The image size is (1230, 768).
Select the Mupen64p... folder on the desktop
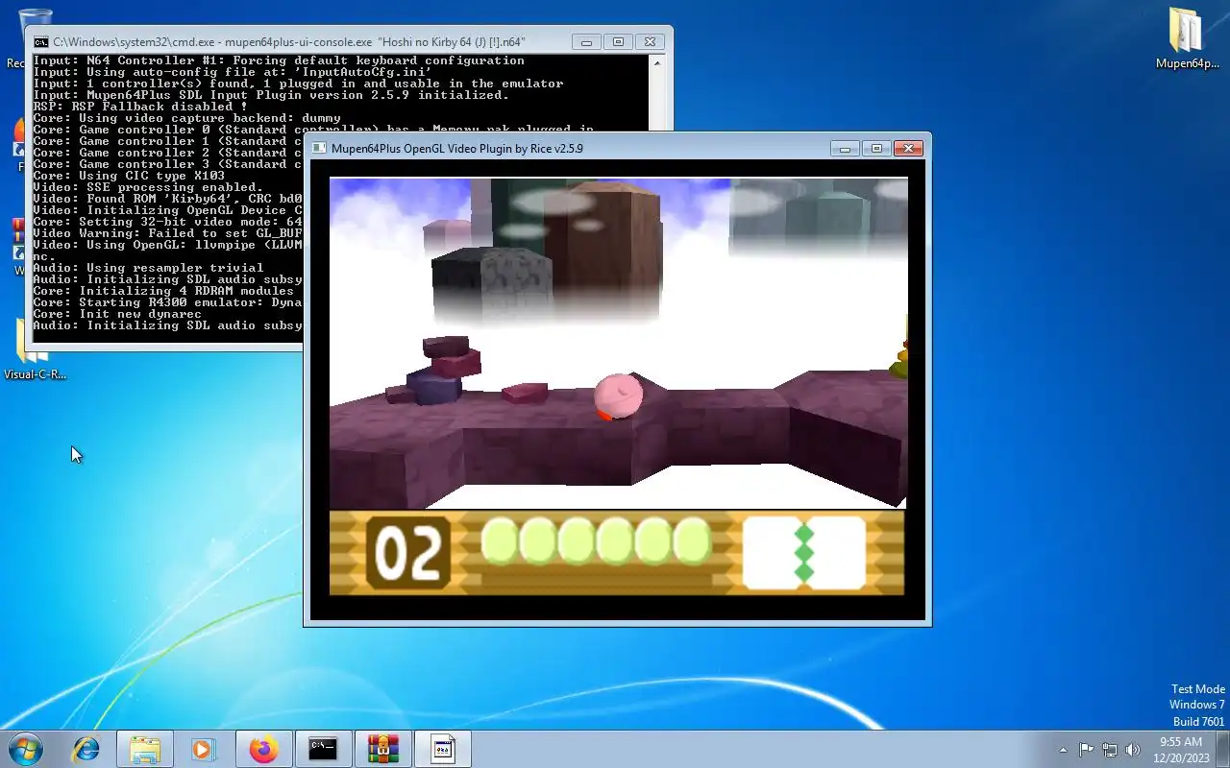[x=1187, y=38]
